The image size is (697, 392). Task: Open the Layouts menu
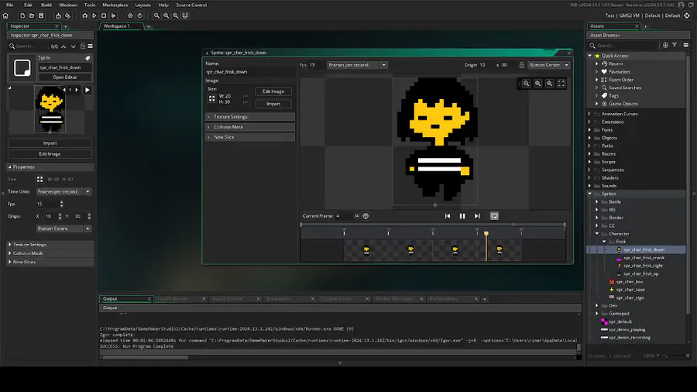coord(142,5)
